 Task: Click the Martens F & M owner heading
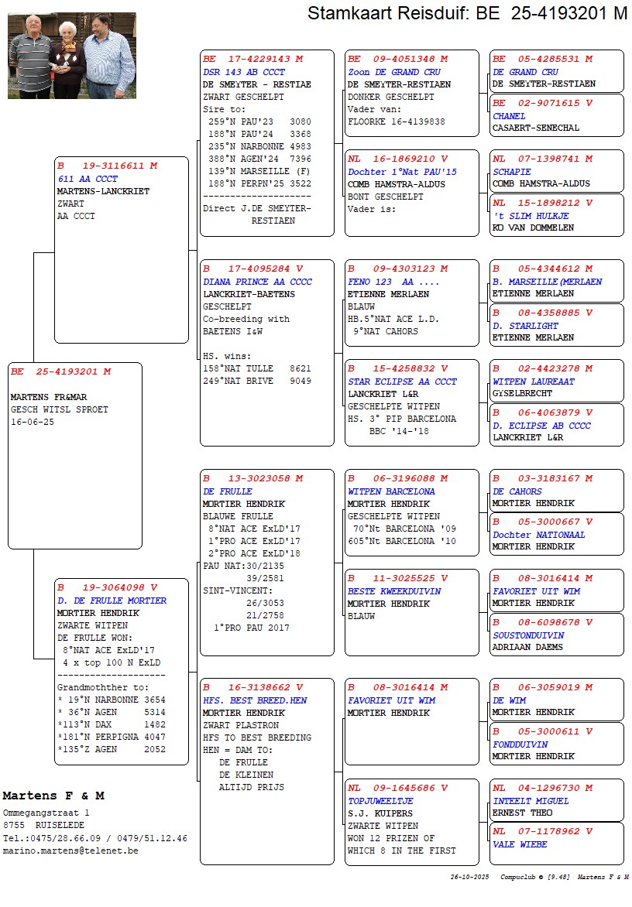point(53,796)
